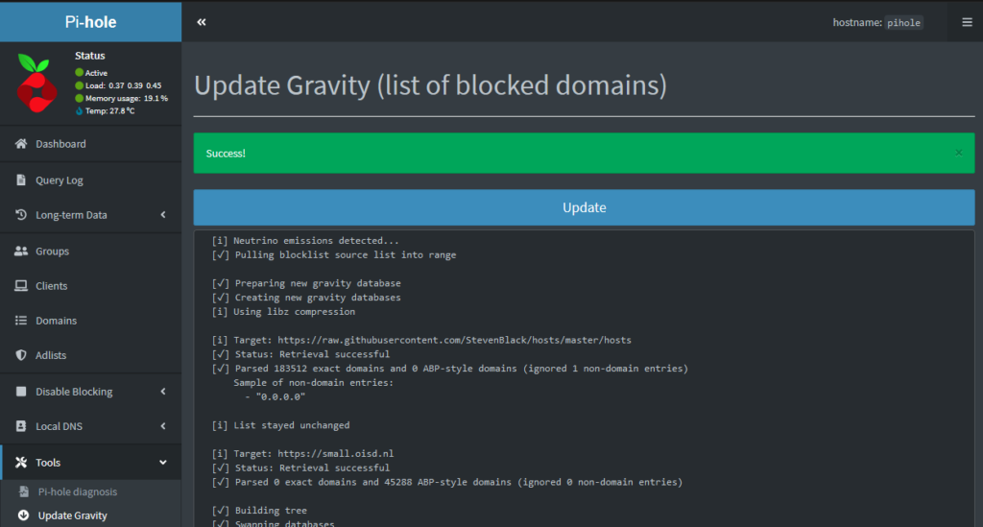
Task: Expand the Long-term Data submenu arrow
Action: [163, 214]
